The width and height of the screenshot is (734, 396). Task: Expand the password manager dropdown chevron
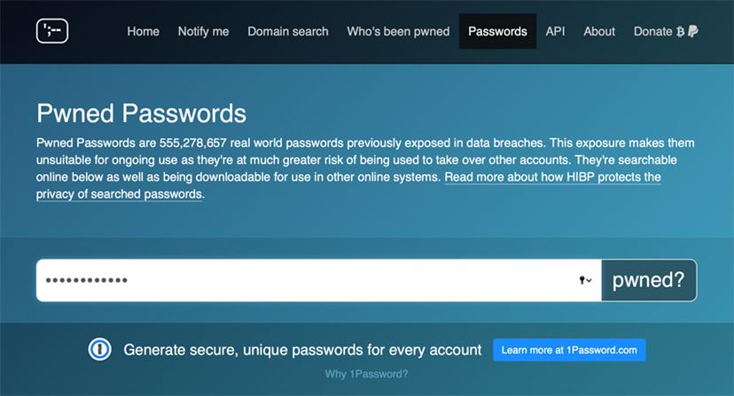589,280
